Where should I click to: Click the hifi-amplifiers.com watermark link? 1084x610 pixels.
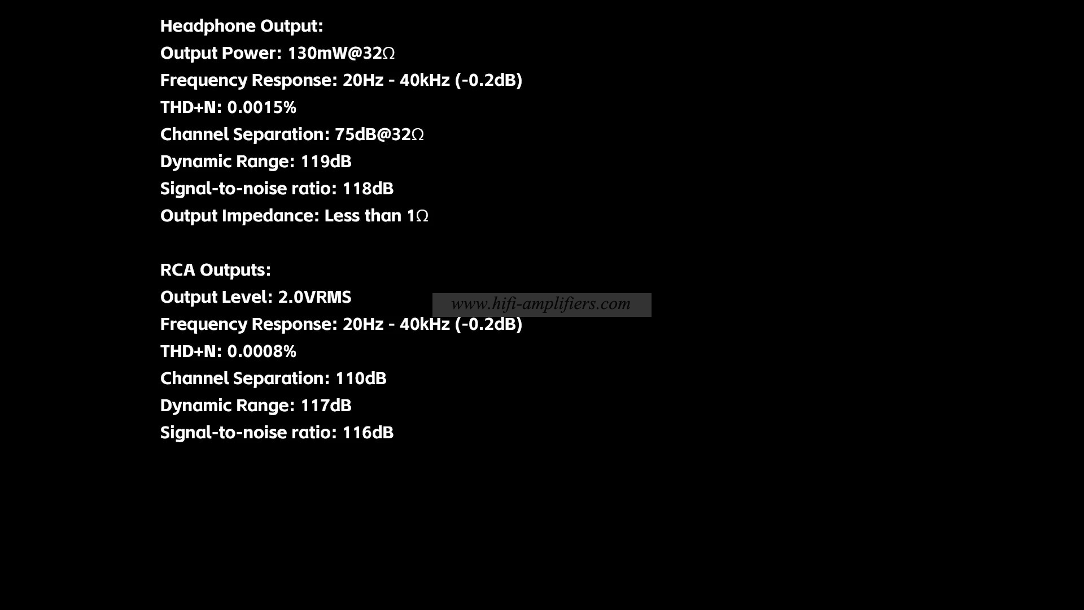click(x=541, y=304)
